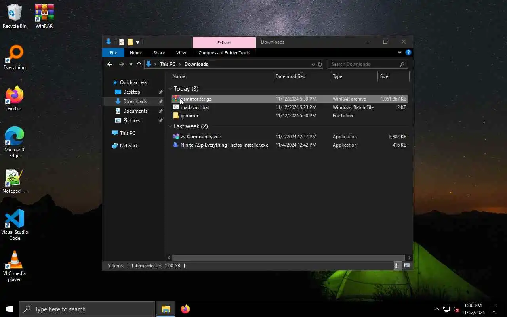
Task: Show hidden system tray icons
Action: (437, 309)
